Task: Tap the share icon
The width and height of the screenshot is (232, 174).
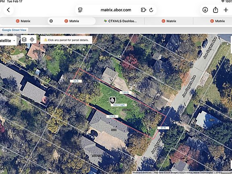Action: coord(215,10)
